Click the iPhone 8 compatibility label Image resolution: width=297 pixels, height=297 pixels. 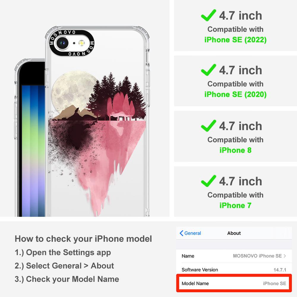pyautogui.click(x=236, y=150)
